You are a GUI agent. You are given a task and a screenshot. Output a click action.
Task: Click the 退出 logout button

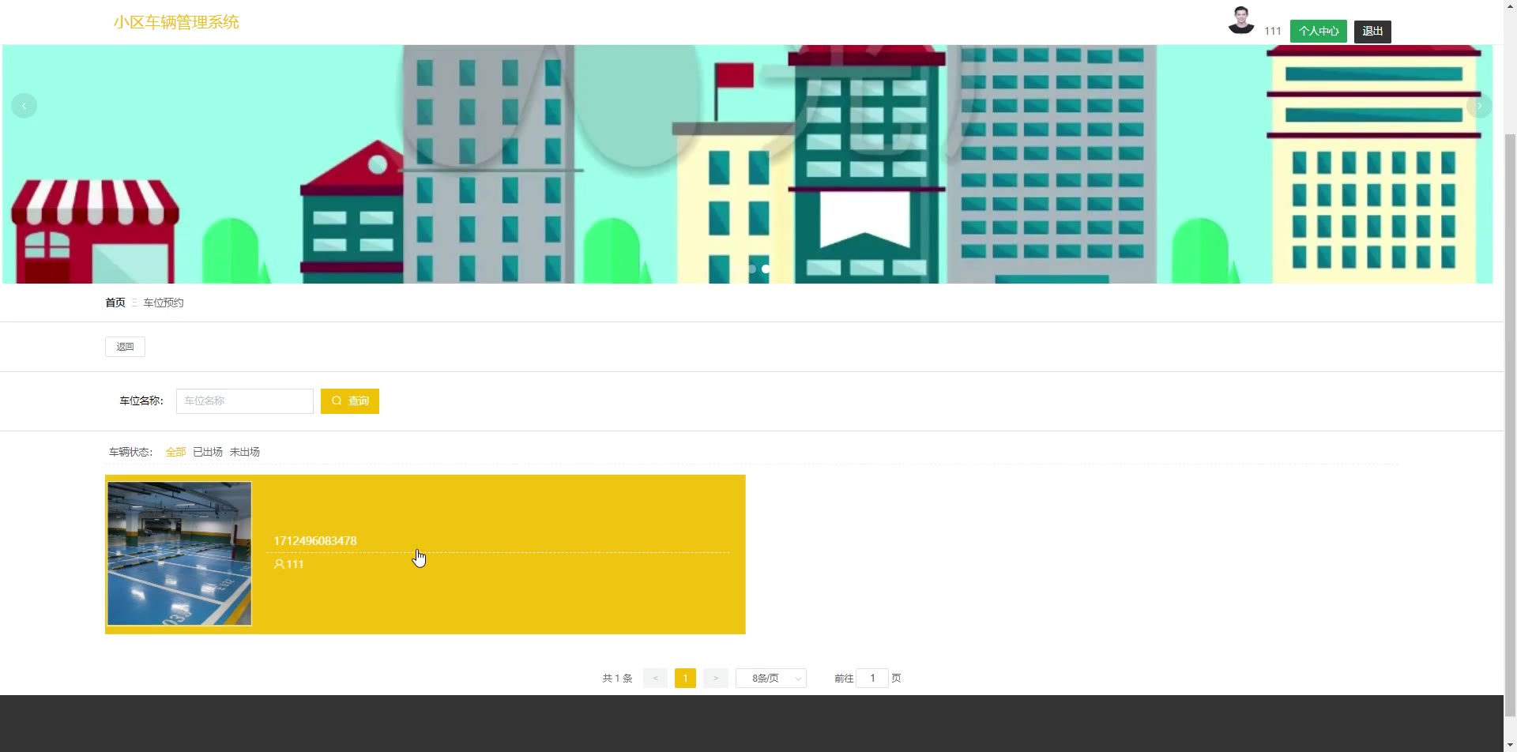click(1372, 32)
